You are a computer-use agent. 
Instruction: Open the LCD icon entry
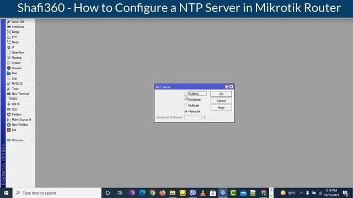pyautogui.click(x=9, y=109)
